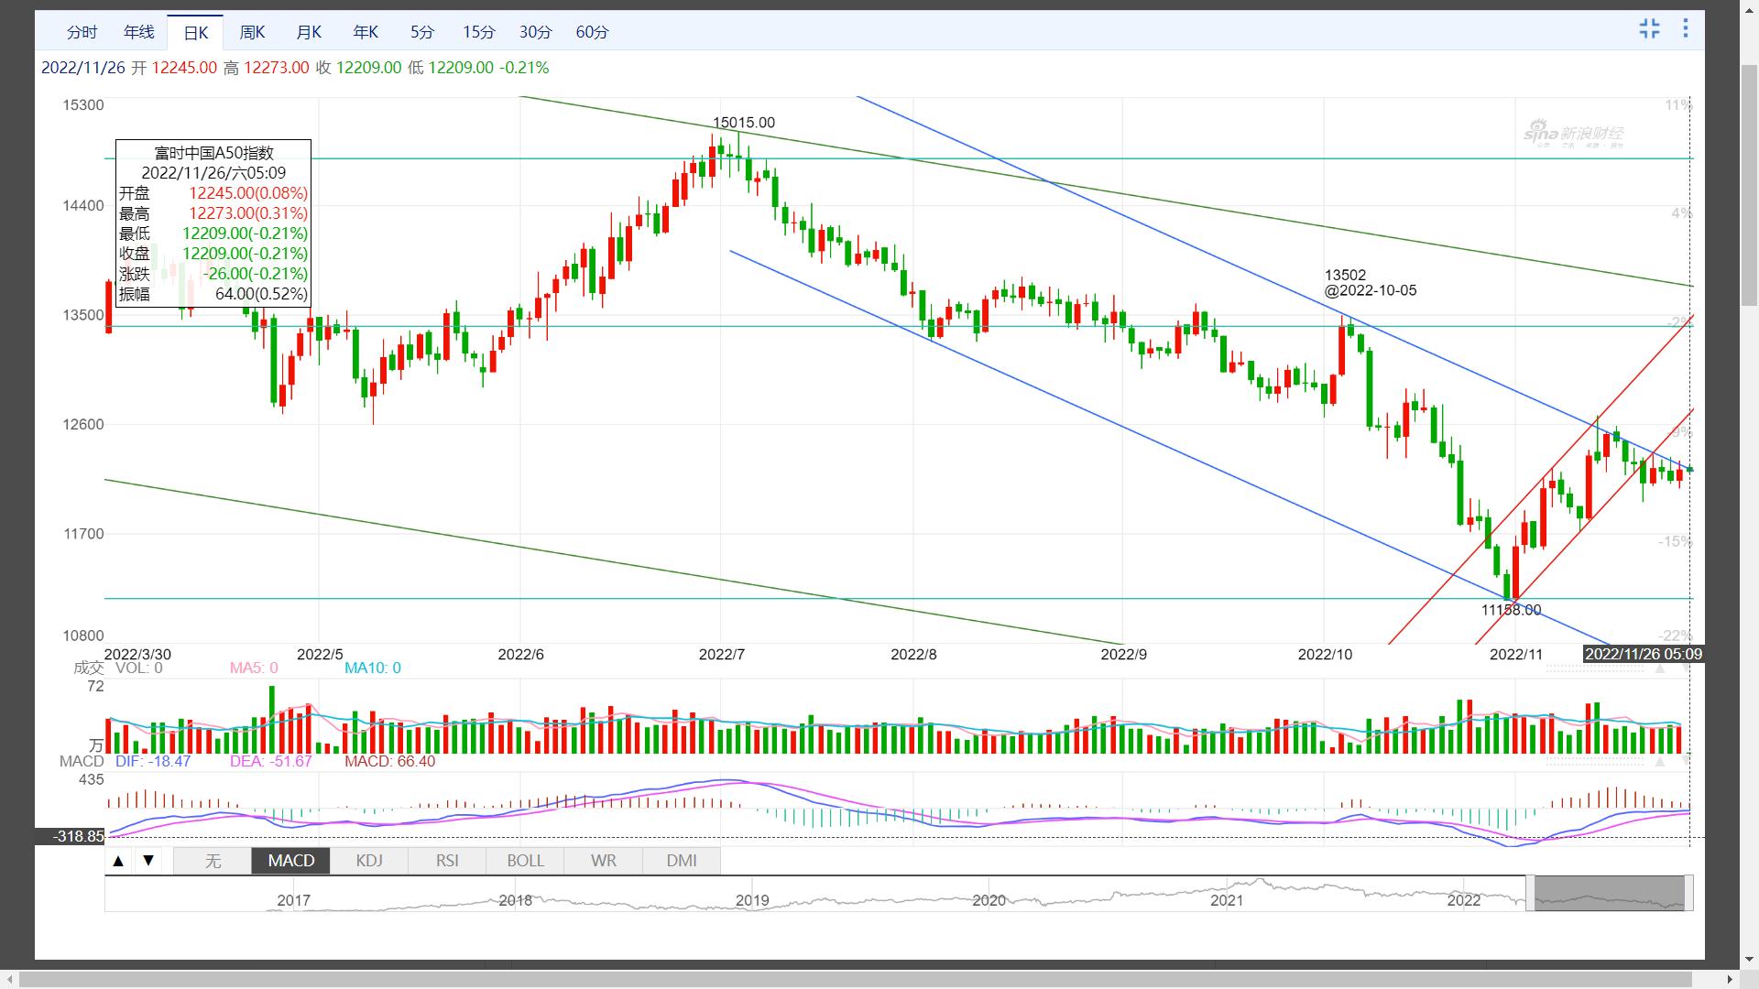This screenshot has height=989, width=1759.
Task: Select the 周K weekly candlestick tab
Action: coord(252,32)
